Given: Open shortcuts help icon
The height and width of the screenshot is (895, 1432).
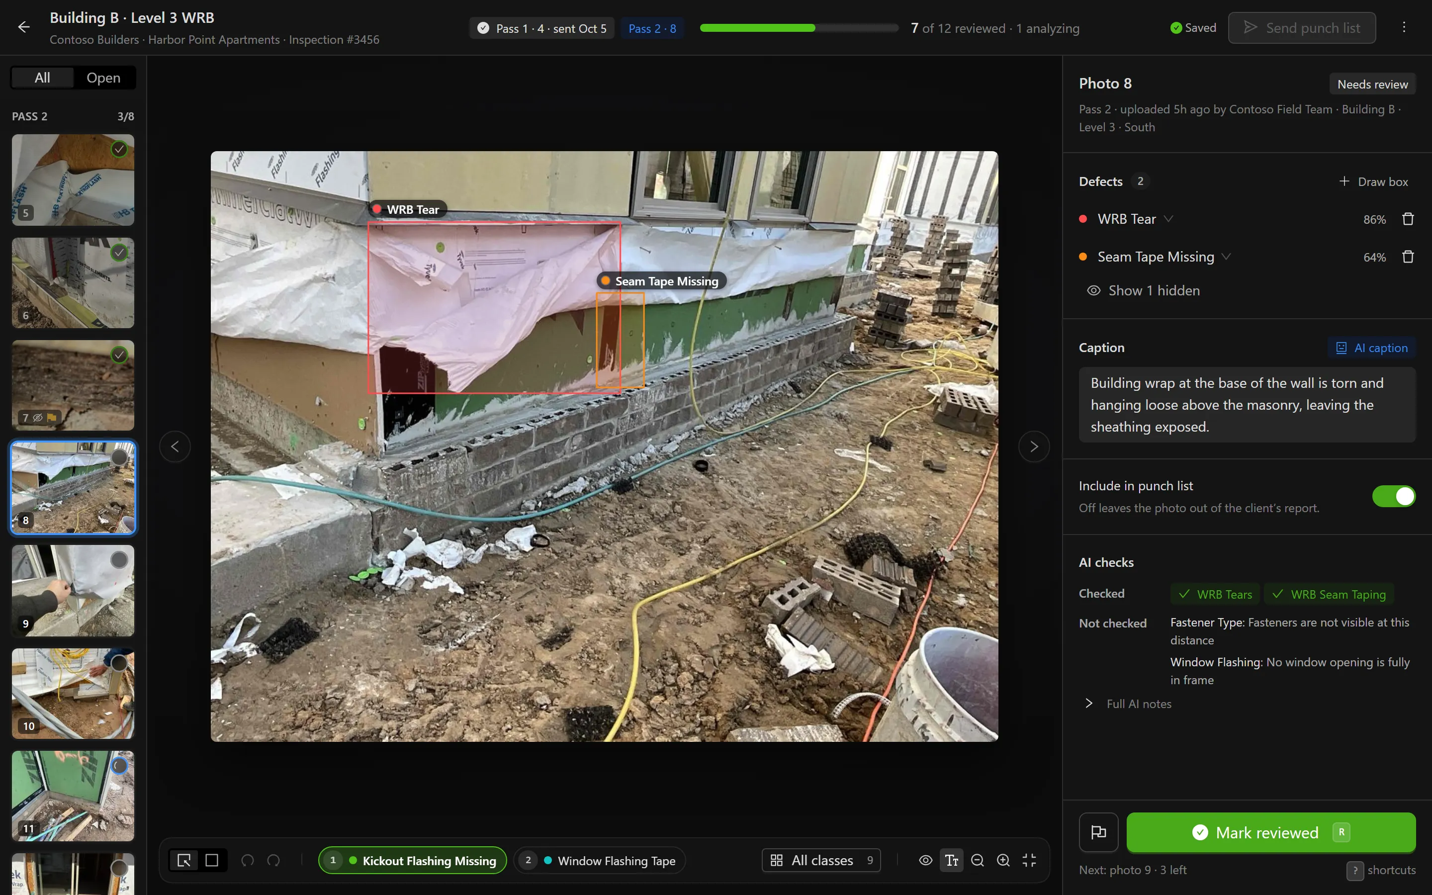Looking at the screenshot, I should click(x=1355, y=870).
